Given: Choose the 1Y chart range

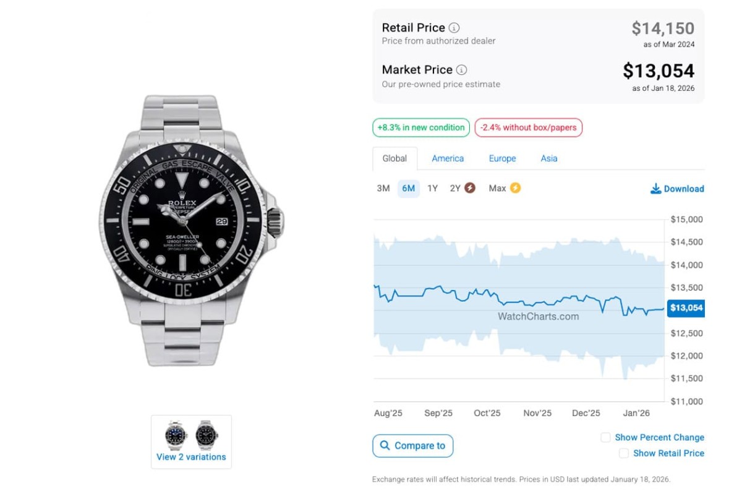Looking at the screenshot, I should click(x=432, y=188).
